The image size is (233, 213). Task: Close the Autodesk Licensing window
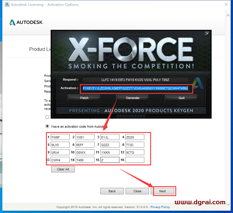click(x=226, y=5)
